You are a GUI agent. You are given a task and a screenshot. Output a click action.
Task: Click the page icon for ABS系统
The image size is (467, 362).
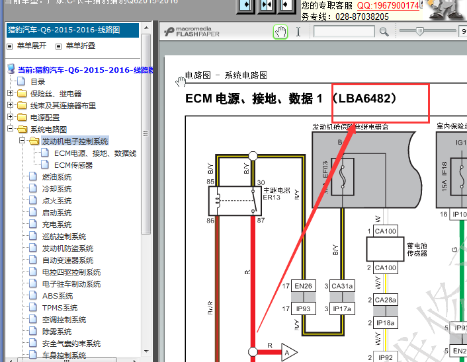(x=33, y=295)
